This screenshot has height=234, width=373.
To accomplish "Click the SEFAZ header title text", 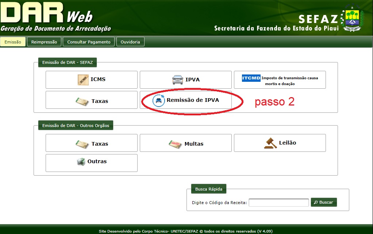I will (x=318, y=19).
